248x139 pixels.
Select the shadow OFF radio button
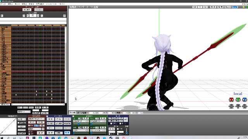pyautogui.click(x=29, y=134)
